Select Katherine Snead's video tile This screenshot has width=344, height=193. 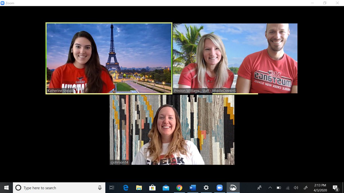tap(109, 58)
